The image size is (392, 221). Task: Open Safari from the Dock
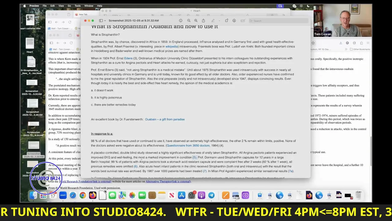coord(73,195)
